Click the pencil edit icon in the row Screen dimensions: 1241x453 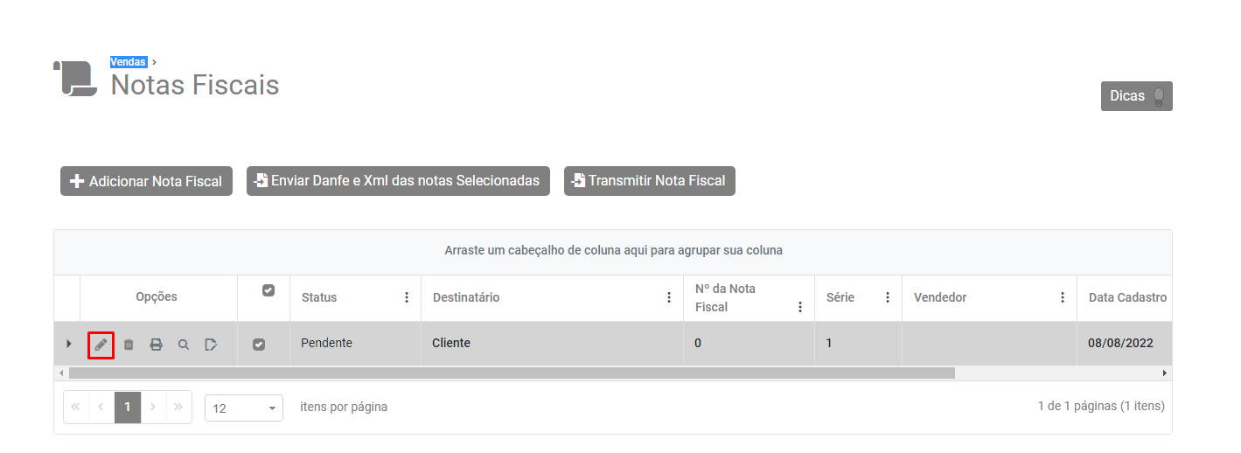point(101,345)
